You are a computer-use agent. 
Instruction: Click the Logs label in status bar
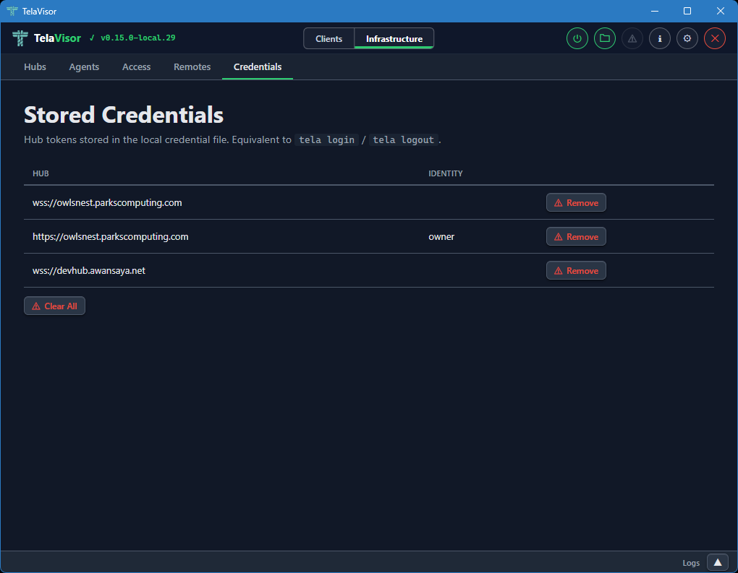point(690,563)
